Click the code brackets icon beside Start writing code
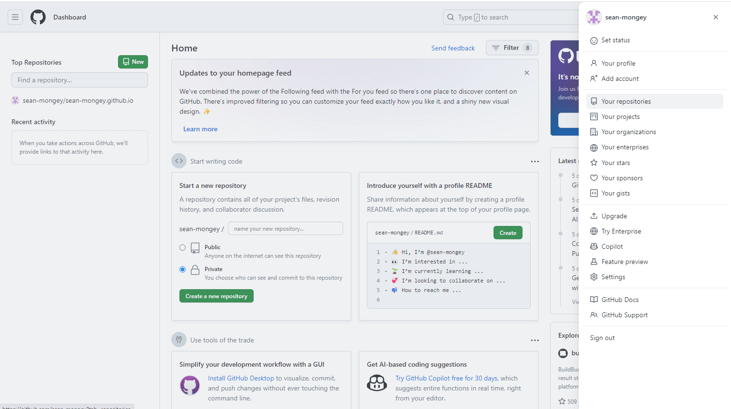The image size is (731, 409). pyautogui.click(x=179, y=161)
